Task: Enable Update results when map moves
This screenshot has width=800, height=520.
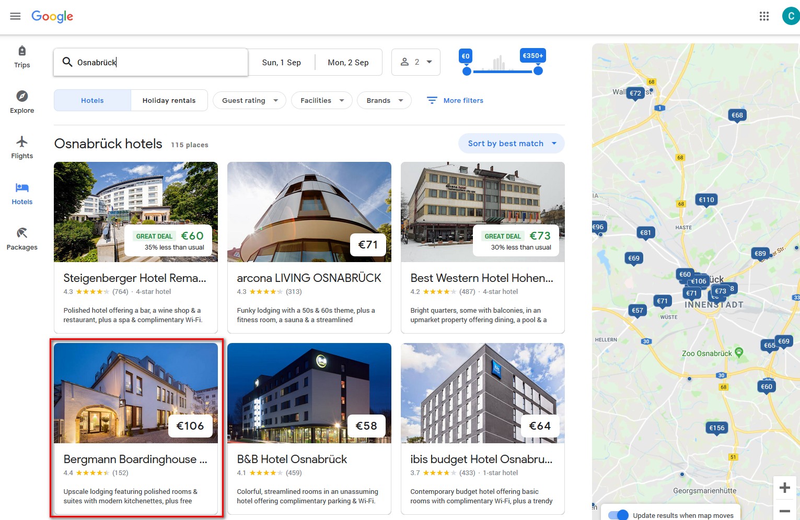Action: [618, 514]
